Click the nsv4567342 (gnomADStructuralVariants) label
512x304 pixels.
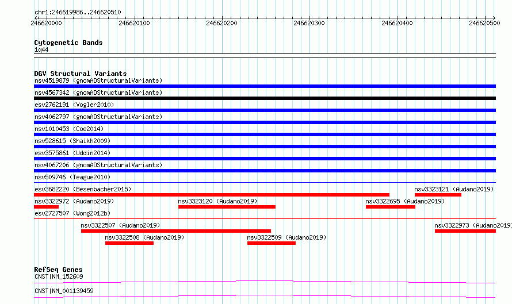coord(98,93)
